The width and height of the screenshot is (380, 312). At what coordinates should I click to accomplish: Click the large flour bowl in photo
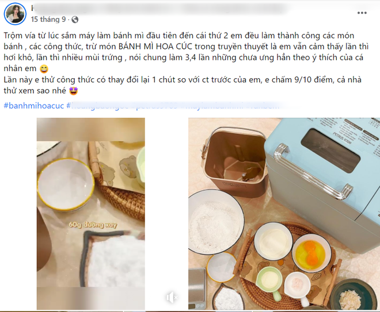click(215, 222)
